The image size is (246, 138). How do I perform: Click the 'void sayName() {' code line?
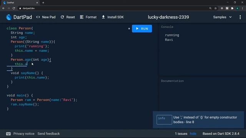[27, 73]
